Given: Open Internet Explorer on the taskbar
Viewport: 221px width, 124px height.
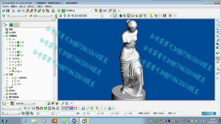Looking at the screenshot, I should (24, 121).
